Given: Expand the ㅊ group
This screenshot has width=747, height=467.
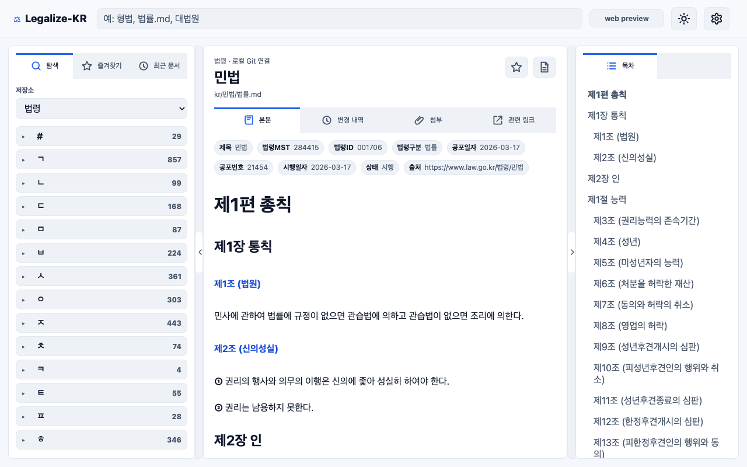Looking at the screenshot, I should [x=102, y=346].
